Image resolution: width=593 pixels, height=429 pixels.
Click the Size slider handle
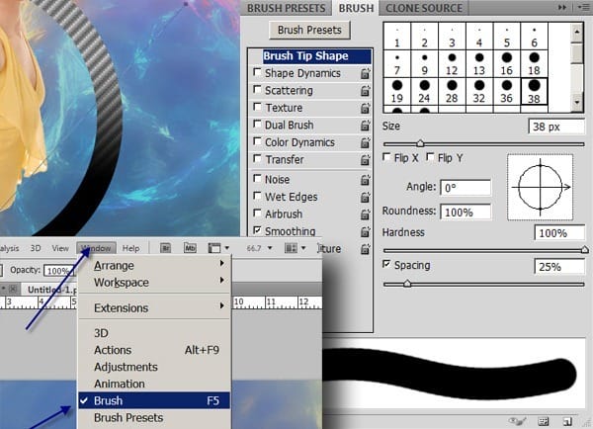[420, 143]
